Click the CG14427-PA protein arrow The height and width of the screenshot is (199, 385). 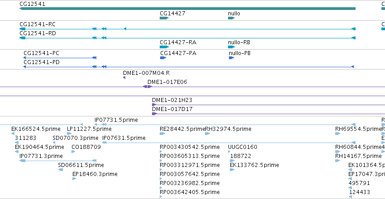coord(163,58)
